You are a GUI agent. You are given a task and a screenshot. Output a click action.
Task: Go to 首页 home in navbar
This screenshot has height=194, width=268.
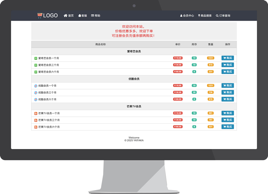coord(68,16)
